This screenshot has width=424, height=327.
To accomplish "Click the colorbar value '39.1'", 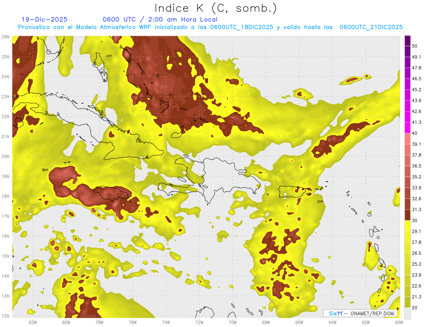I will pos(417,144).
